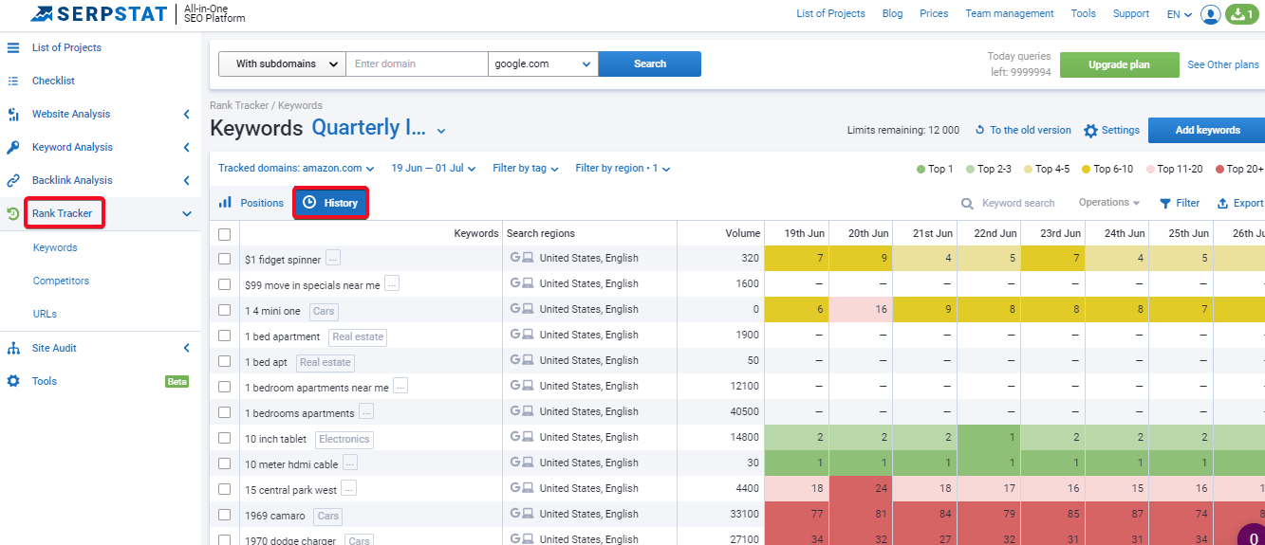Screen dimensions: 1265x545
Task: Click inside the Enter domain field
Action: pos(417,64)
